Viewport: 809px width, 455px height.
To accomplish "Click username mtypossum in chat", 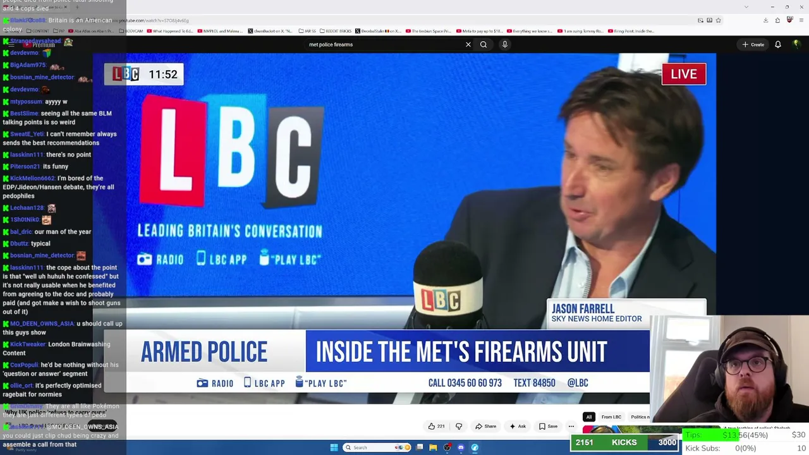I will [x=26, y=102].
